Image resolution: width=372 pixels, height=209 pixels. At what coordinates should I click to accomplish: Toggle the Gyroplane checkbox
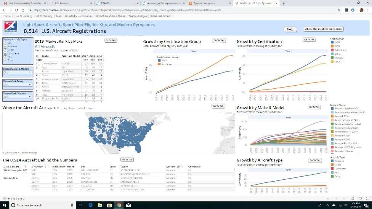click(5, 53)
